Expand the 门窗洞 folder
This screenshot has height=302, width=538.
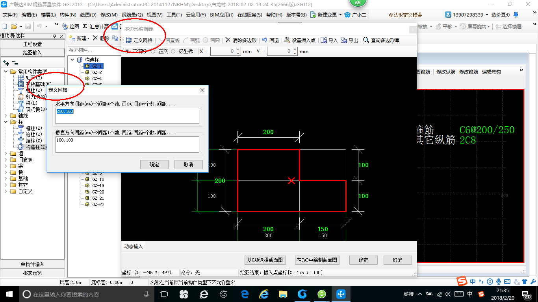click(x=6, y=160)
